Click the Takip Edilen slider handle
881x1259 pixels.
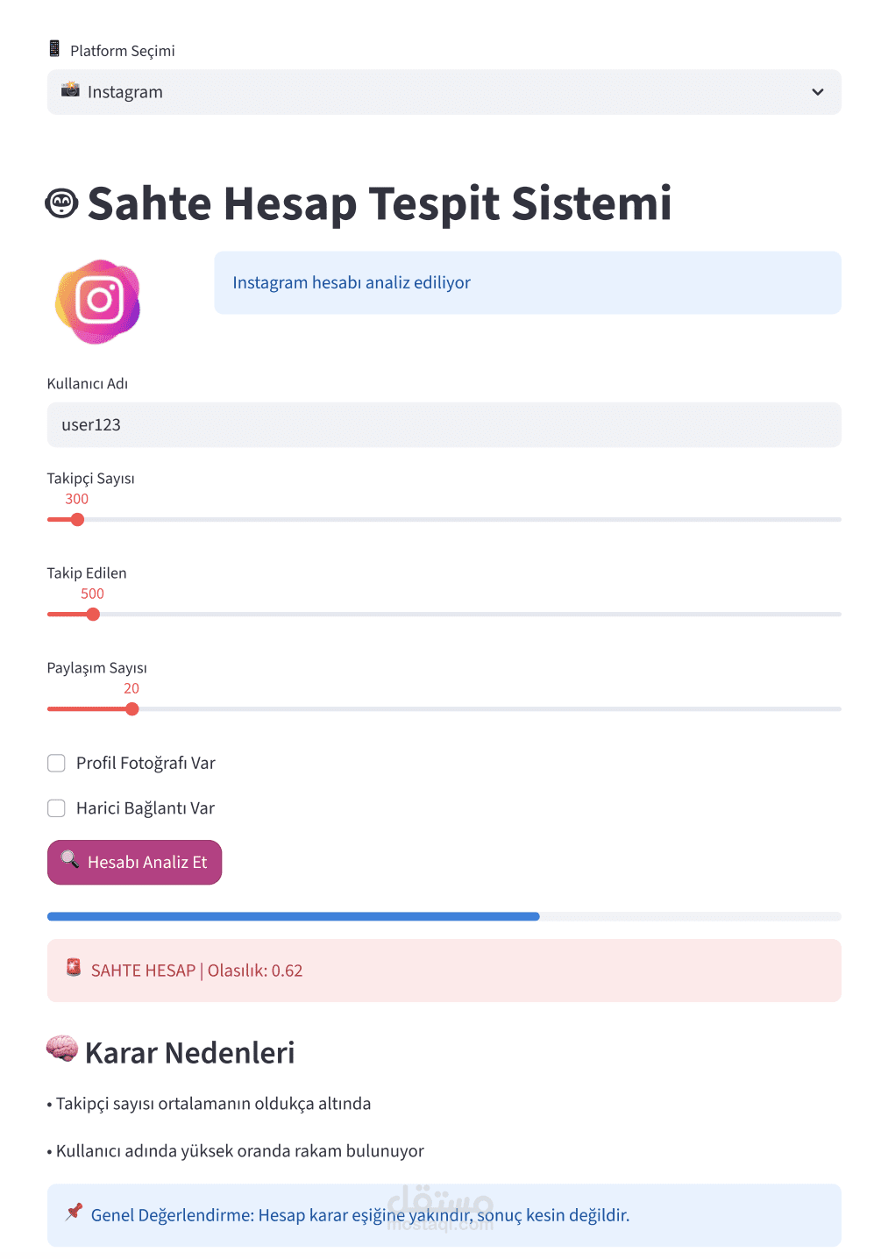click(x=93, y=615)
